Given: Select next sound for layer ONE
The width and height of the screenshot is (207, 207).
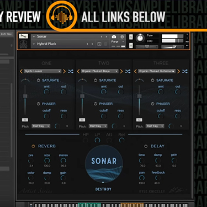Looking at the screenshot, I should [64, 71].
